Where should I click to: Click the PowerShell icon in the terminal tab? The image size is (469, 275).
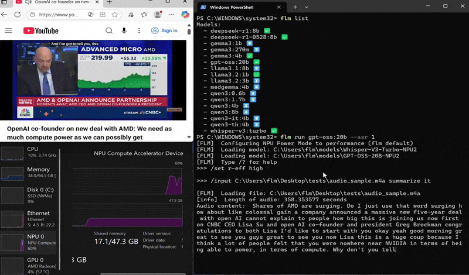point(203,7)
